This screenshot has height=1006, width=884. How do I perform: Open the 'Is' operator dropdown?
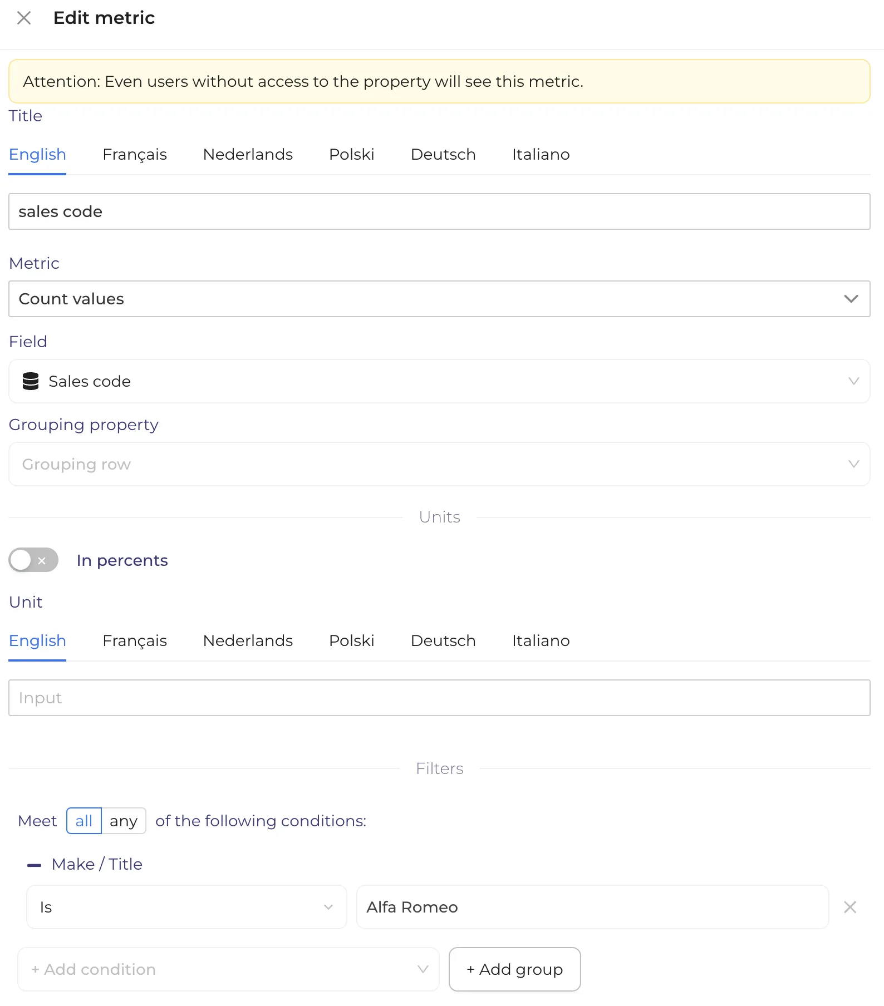coord(186,908)
